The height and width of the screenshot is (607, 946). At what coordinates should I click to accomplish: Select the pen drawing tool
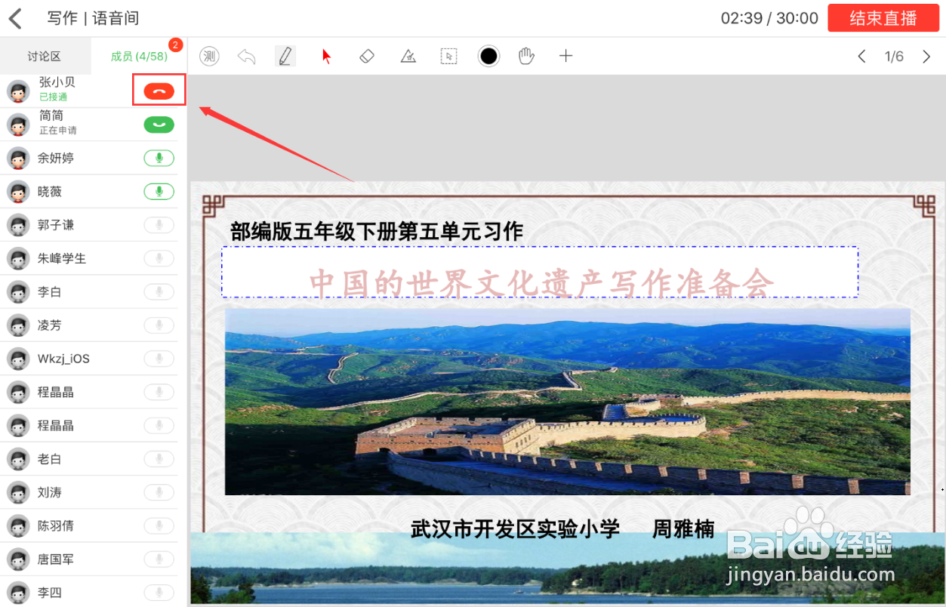click(285, 55)
